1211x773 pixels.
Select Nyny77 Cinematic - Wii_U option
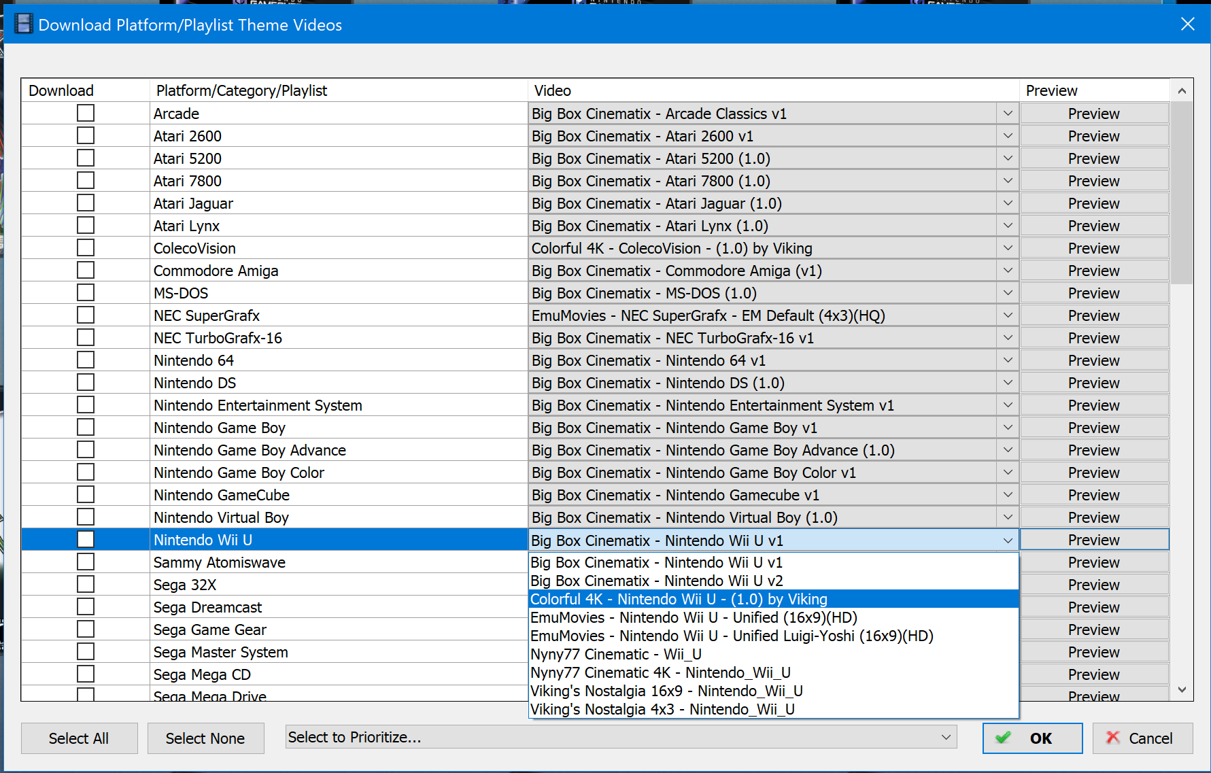coord(774,654)
